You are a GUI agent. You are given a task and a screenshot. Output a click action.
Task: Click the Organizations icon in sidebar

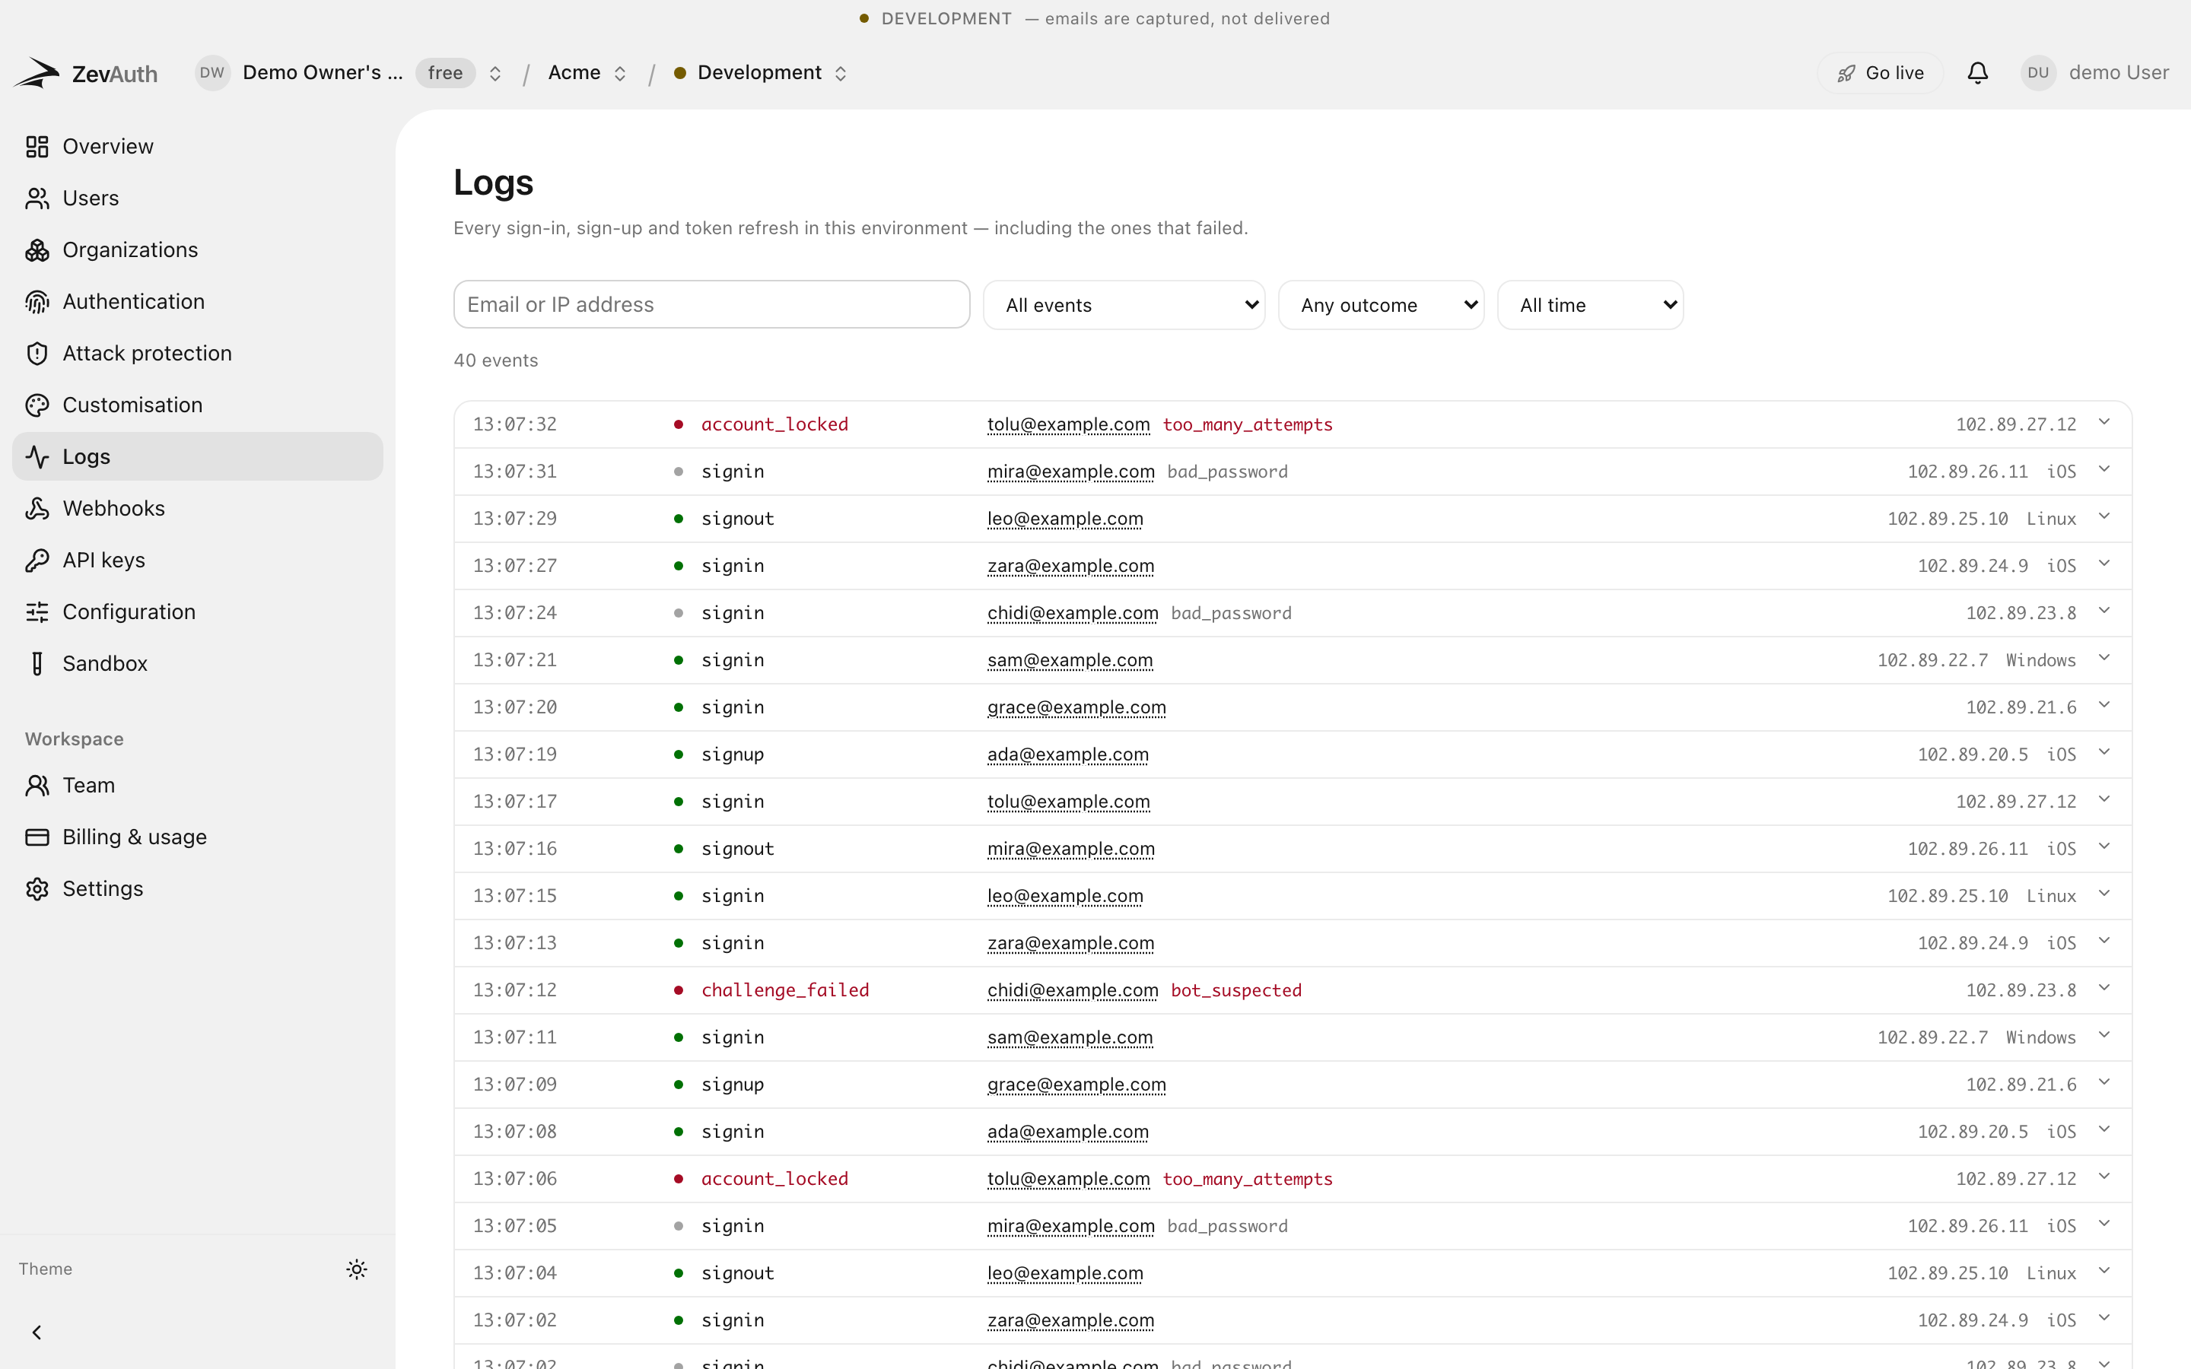pyautogui.click(x=37, y=250)
